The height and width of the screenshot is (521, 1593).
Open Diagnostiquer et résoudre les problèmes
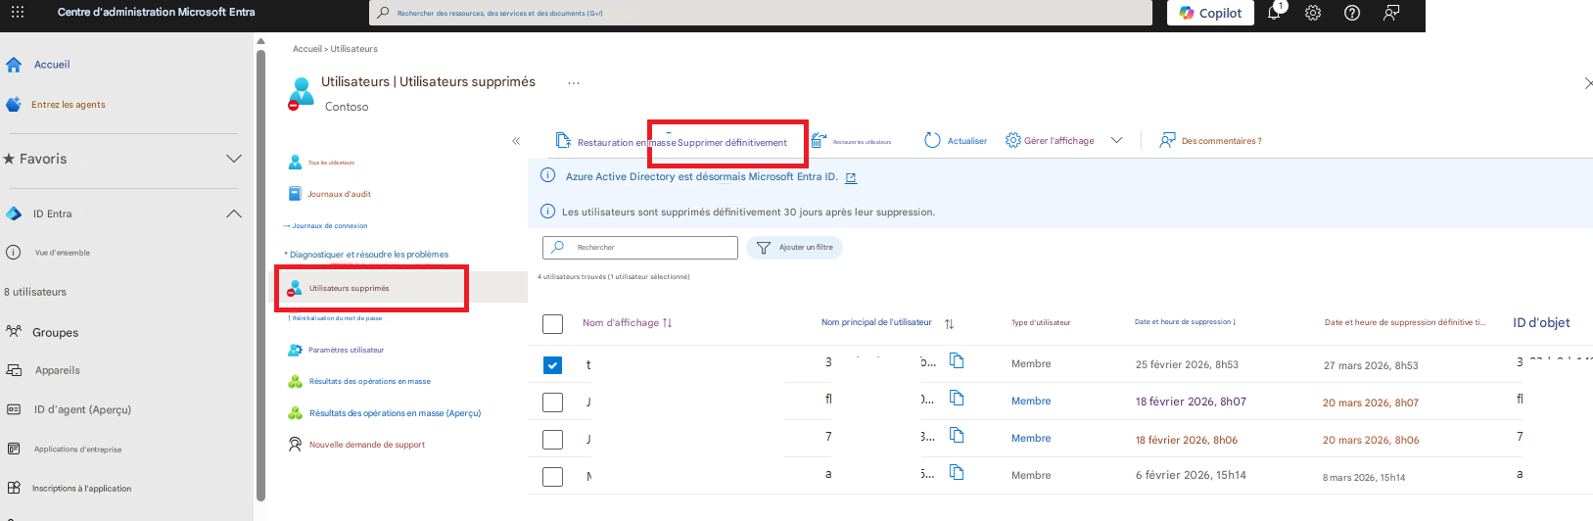pyautogui.click(x=368, y=255)
